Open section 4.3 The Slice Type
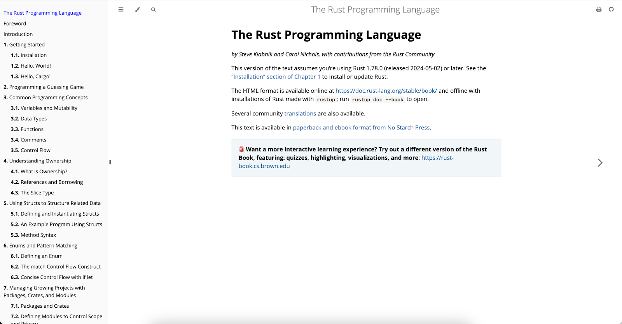 tap(32, 193)
